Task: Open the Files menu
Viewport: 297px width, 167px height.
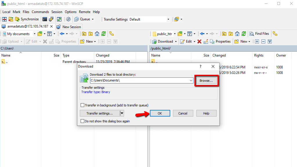Action: (26, 12)
